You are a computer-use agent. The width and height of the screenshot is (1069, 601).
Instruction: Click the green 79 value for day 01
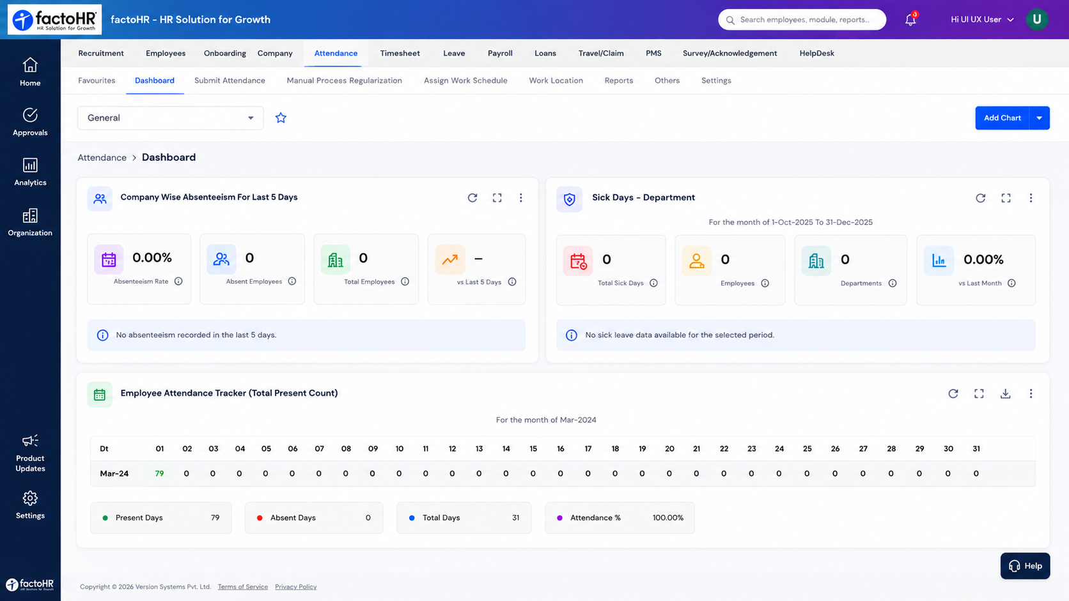pyautogui.click(x=159, y=474)
